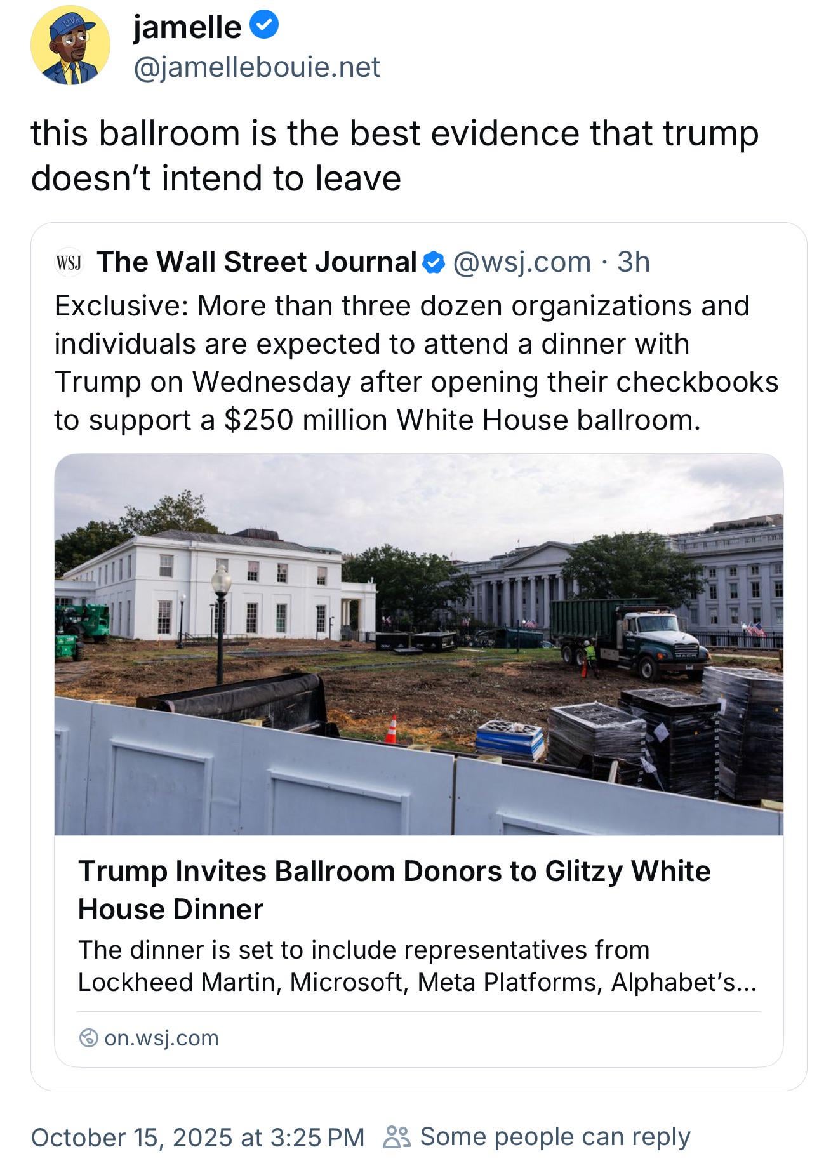
Task: Open the quoted post text starting with Exclusive
Action: click(416, 362)
